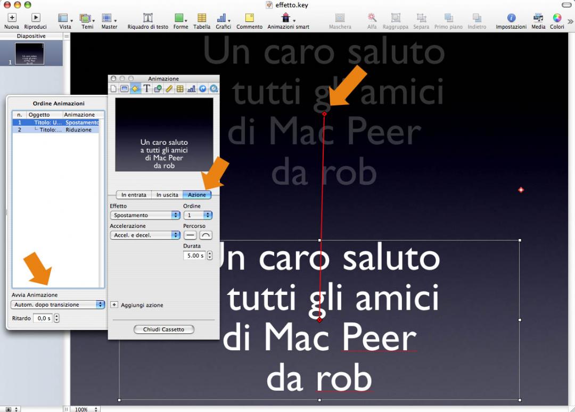Image resolution: width=575 pixels, height=412 pixels.
Task: Switch to the In entrata tab
Action: [134, 195]
